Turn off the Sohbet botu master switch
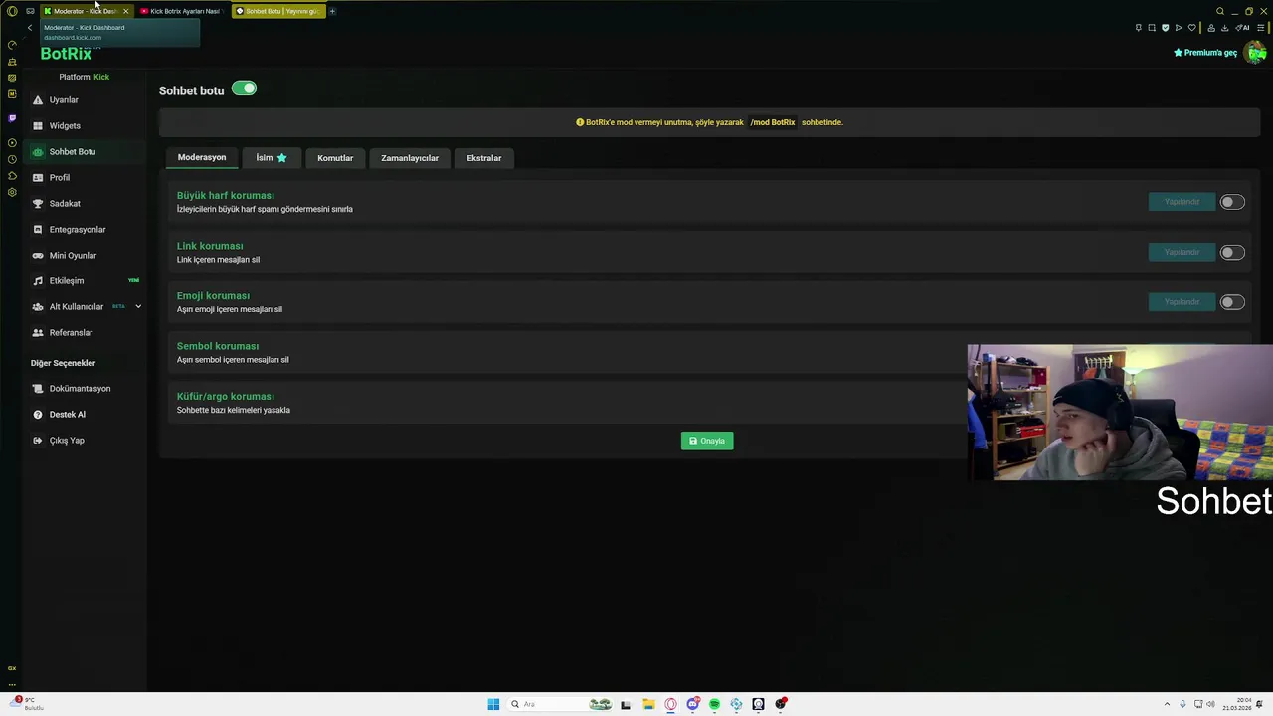1273x716 pixels. [244, 89]
